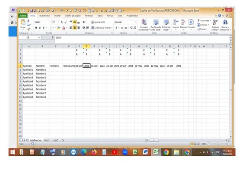Click the increase indent icon

pos(88,28)
